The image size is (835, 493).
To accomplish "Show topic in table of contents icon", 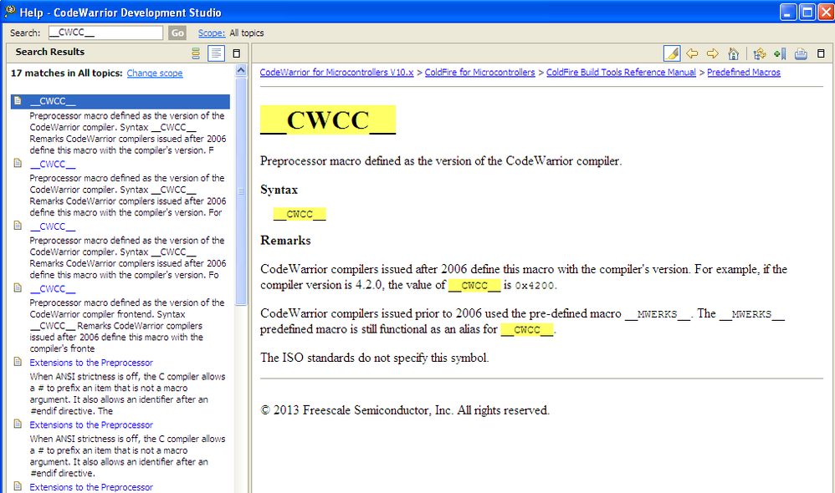I will click(760, 53).
